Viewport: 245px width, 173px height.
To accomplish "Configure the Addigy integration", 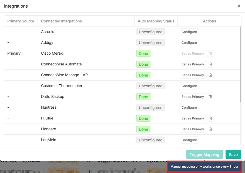I will click(189, 43).
